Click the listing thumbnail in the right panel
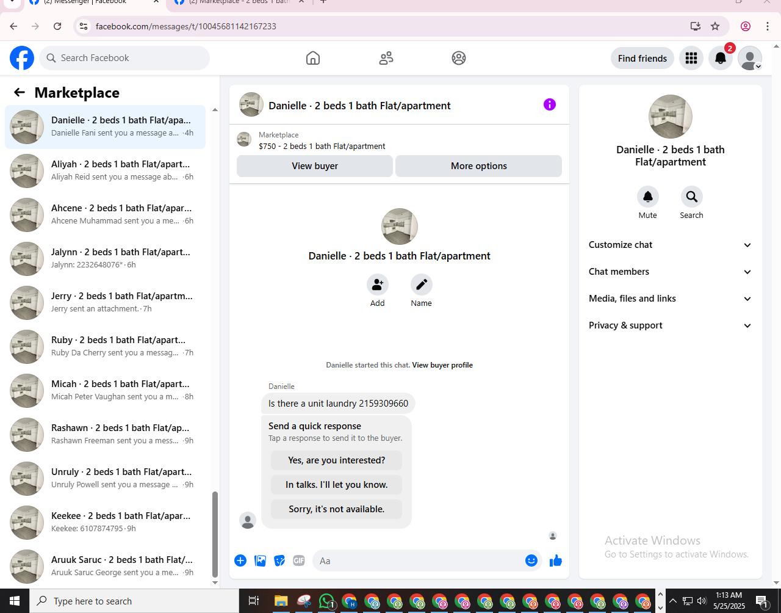 coord(671,117)
